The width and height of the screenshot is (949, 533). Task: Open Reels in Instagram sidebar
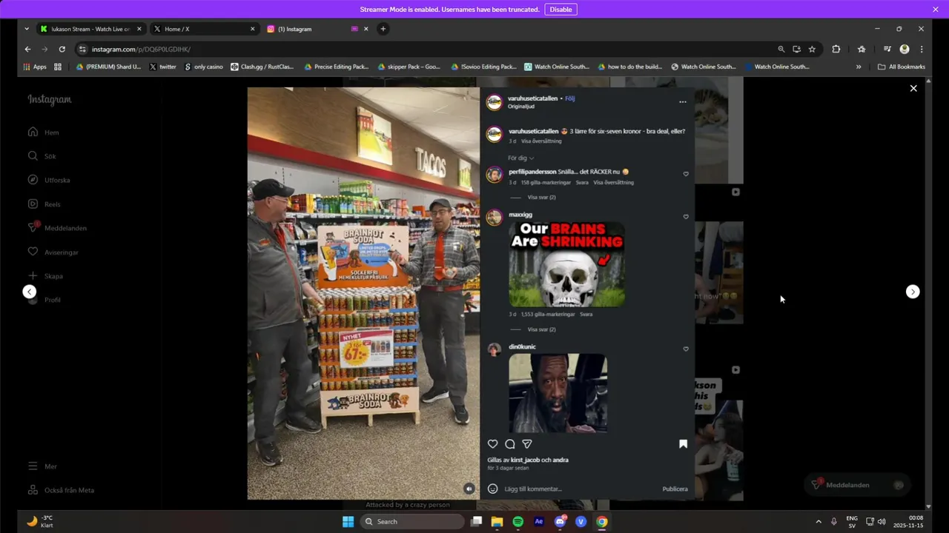44,204
